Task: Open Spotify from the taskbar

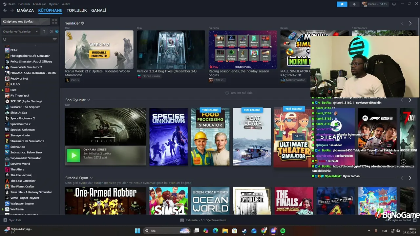Action: 283,231
